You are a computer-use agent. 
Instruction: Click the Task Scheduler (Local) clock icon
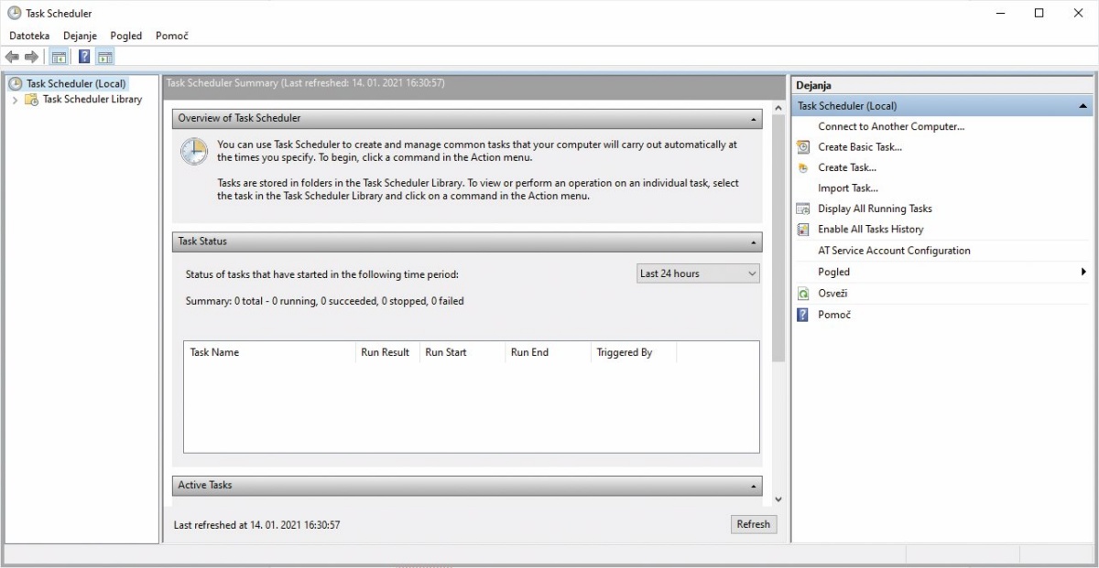16,83
